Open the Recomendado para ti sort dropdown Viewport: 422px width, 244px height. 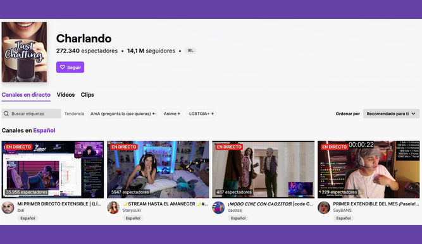391,114
